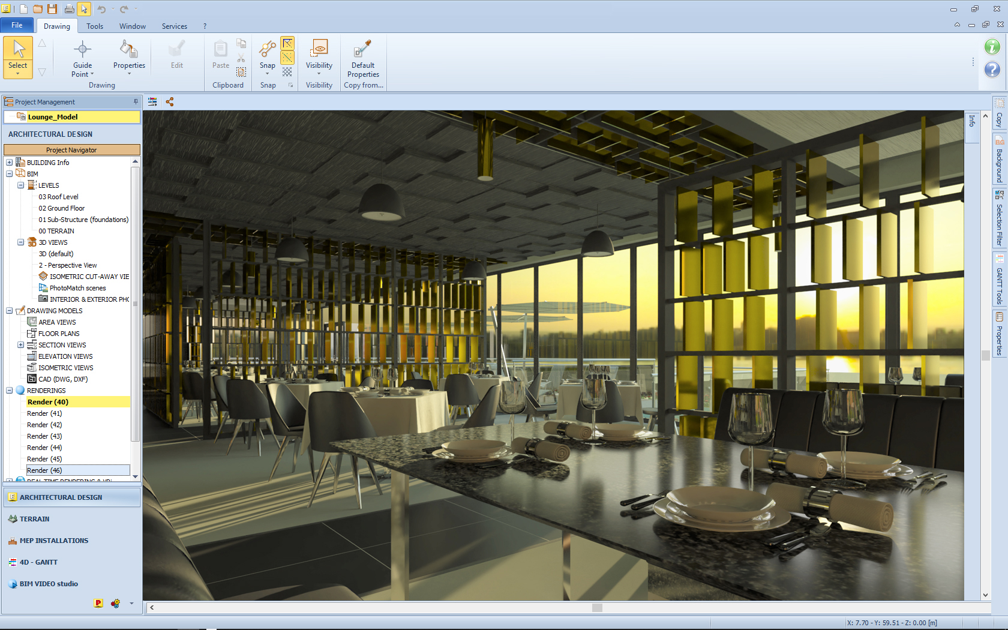The image size is (1008, 630).
Task: Open the Default Properties eyedropper tool
Action: point(362,49)
